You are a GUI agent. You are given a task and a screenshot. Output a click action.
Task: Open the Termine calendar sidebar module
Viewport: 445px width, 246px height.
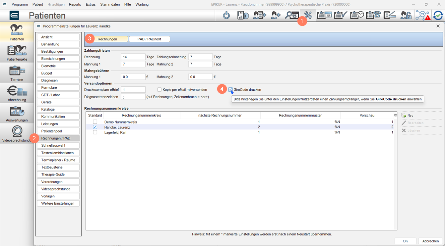pyautogui.click(x=17, y=74)
